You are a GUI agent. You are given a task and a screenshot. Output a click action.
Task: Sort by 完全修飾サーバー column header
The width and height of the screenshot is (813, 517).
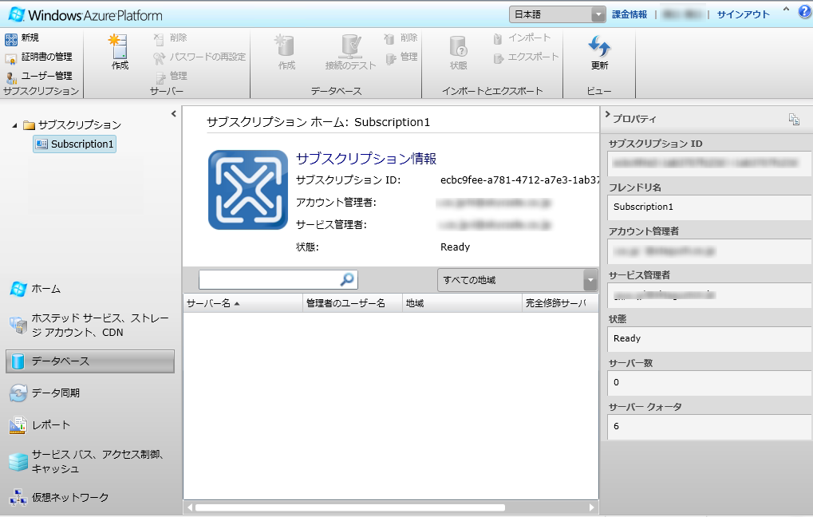click(560, 303)
